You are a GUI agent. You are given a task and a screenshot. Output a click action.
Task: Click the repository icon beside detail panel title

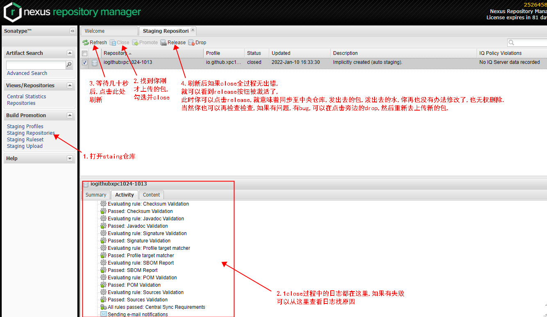coord(86,184)
